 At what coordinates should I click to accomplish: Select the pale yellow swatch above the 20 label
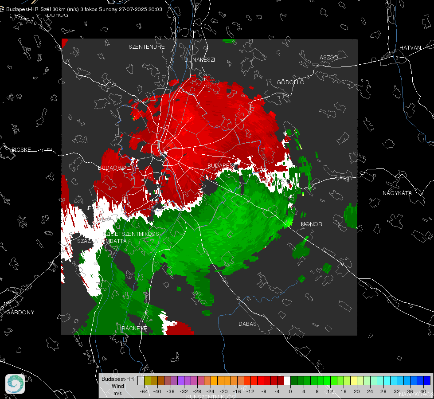click(354, 381)
